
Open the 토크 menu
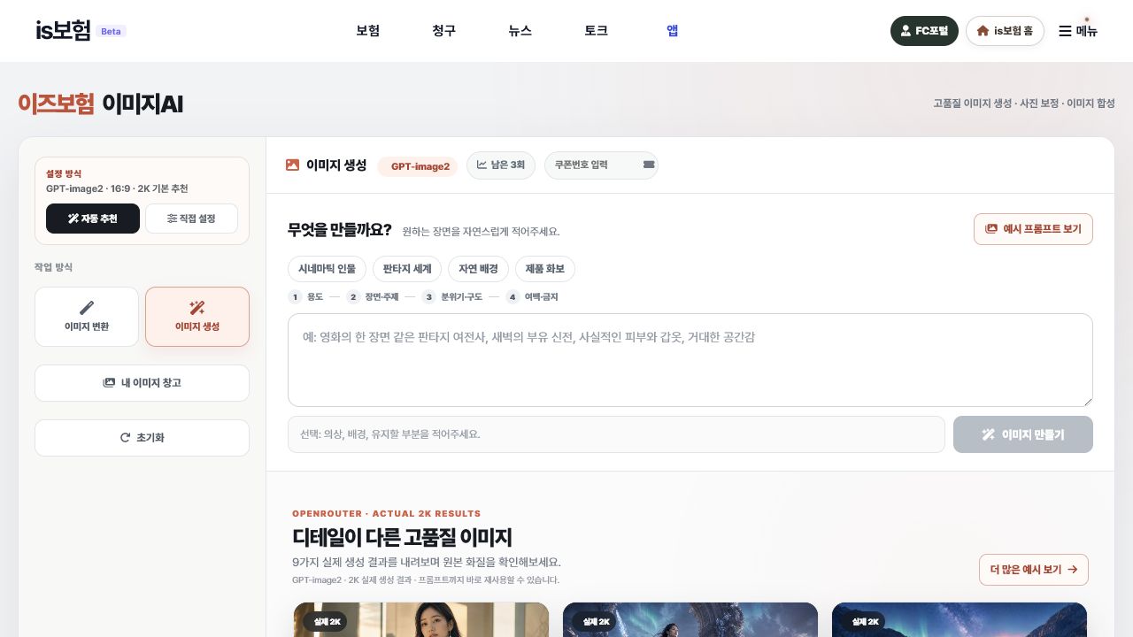click(597, 30)
